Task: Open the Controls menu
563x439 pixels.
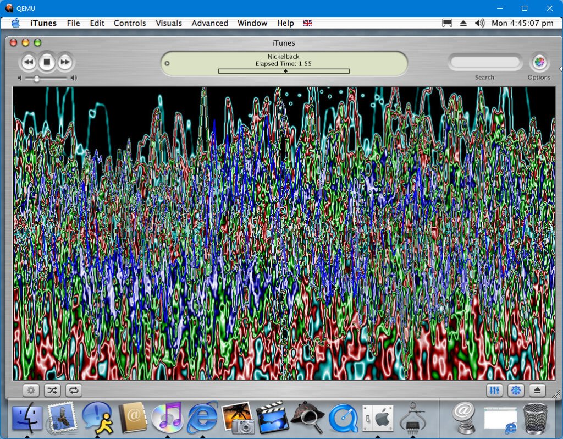Action: point(130,23)
